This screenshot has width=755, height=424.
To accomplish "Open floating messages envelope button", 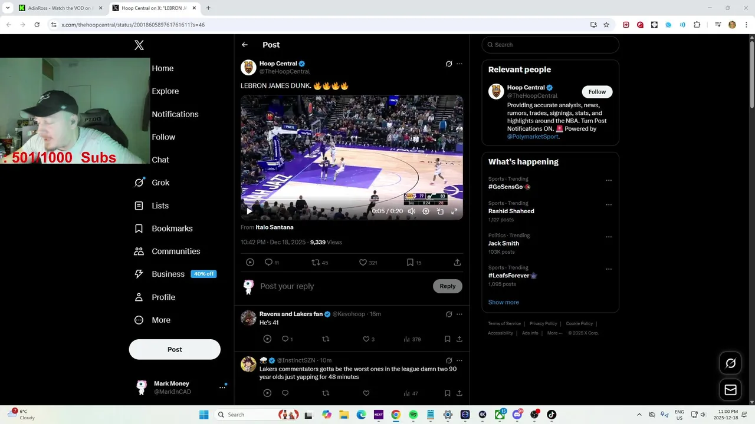I will [x=731, y=390].
